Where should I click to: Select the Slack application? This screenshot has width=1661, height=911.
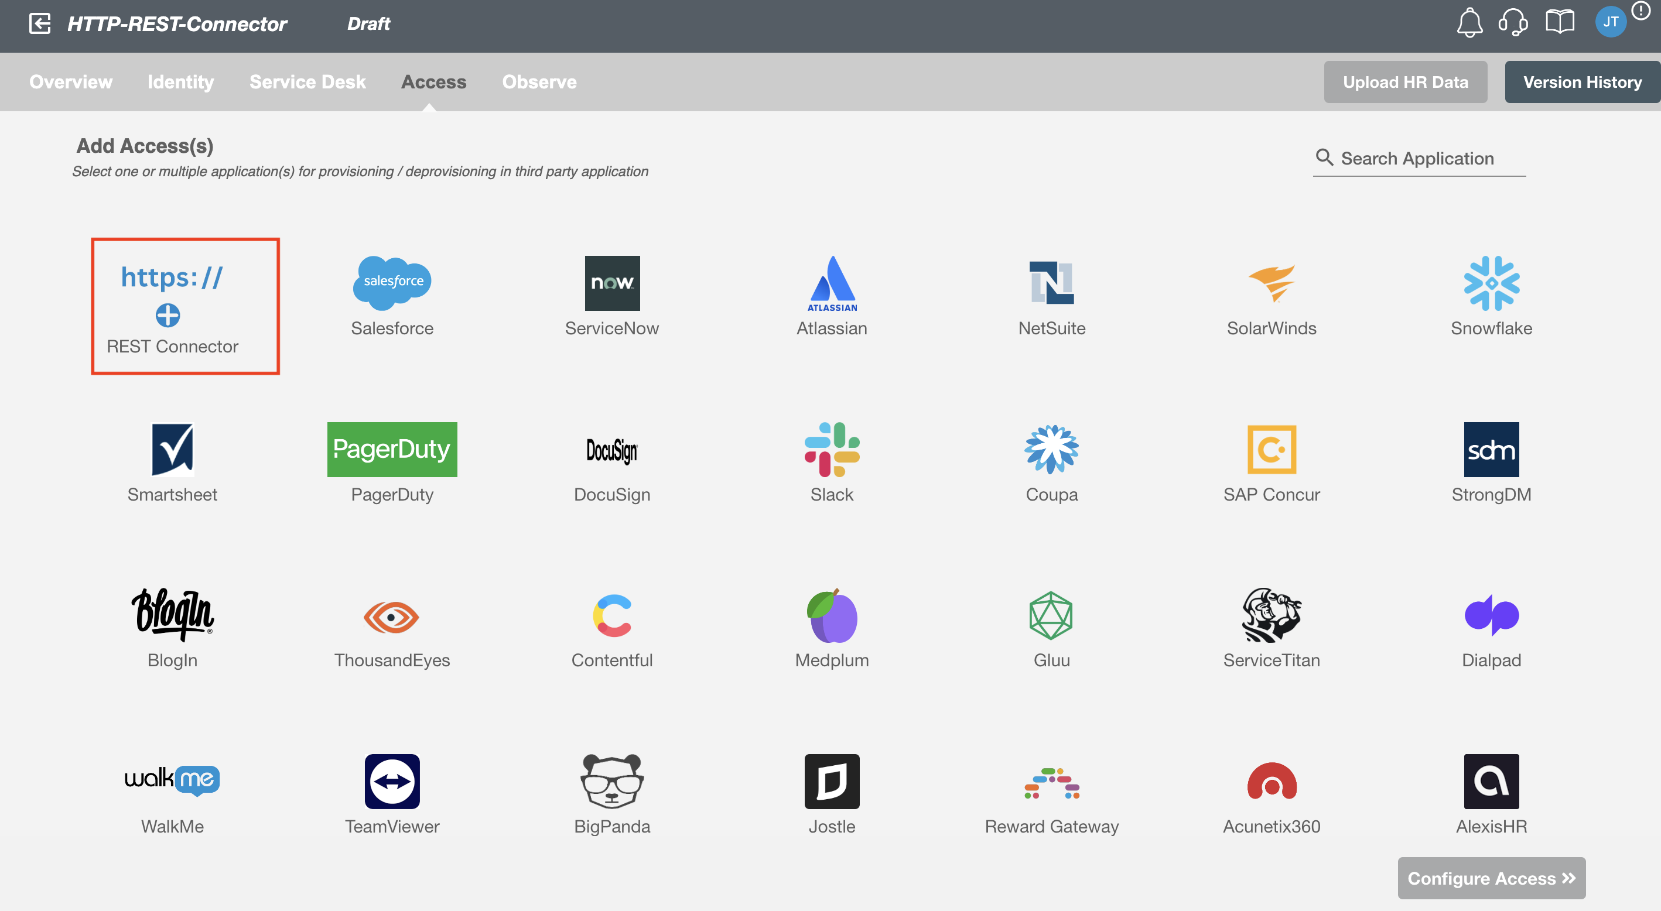coord(832,463)
